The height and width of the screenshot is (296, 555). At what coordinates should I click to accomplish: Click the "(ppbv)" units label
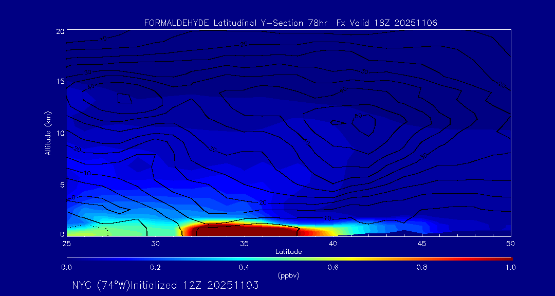point(288,275)
